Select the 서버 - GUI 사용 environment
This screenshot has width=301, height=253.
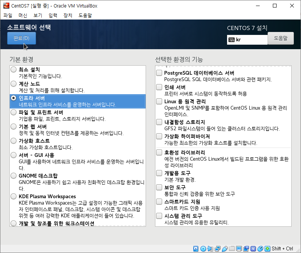14,155
